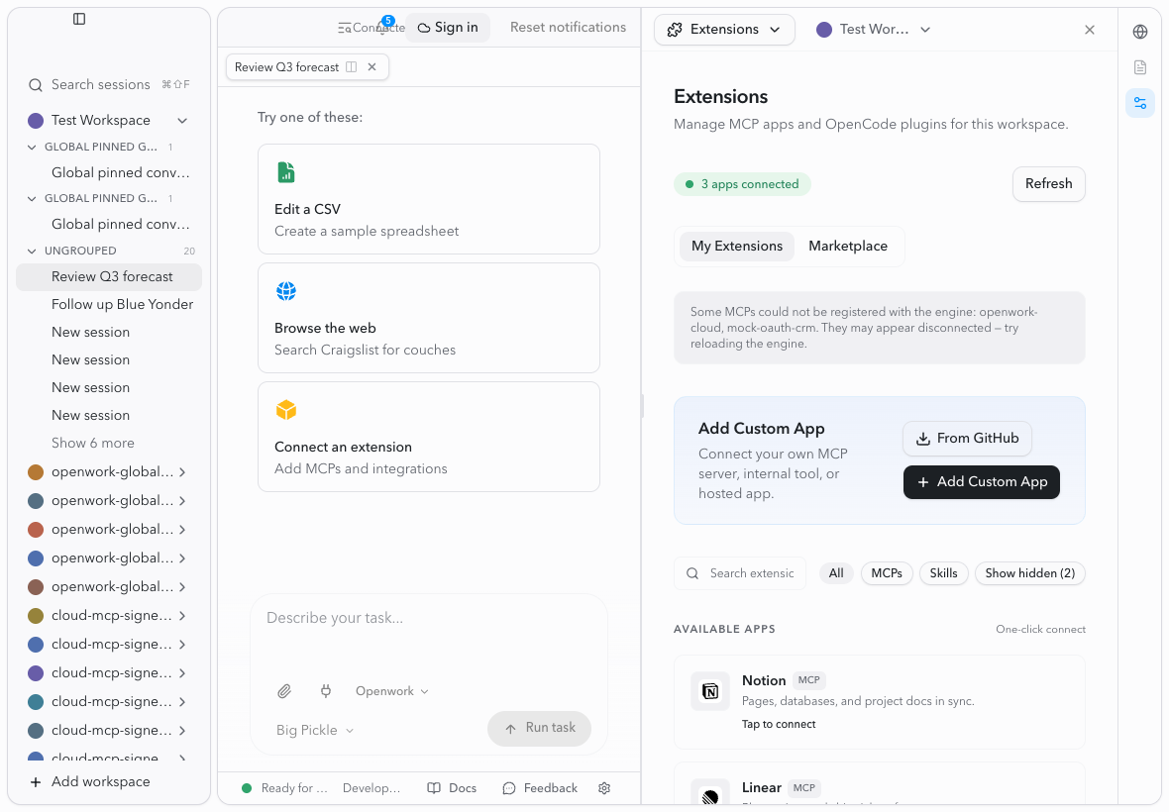Collapse the UNGROUPED section
Viewport: 1169px width, 812px height.
32,252
